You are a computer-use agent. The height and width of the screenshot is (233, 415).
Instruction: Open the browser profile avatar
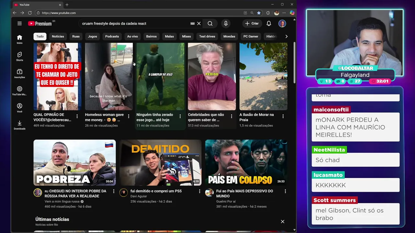pyautogui.click(x=276, y=13)
